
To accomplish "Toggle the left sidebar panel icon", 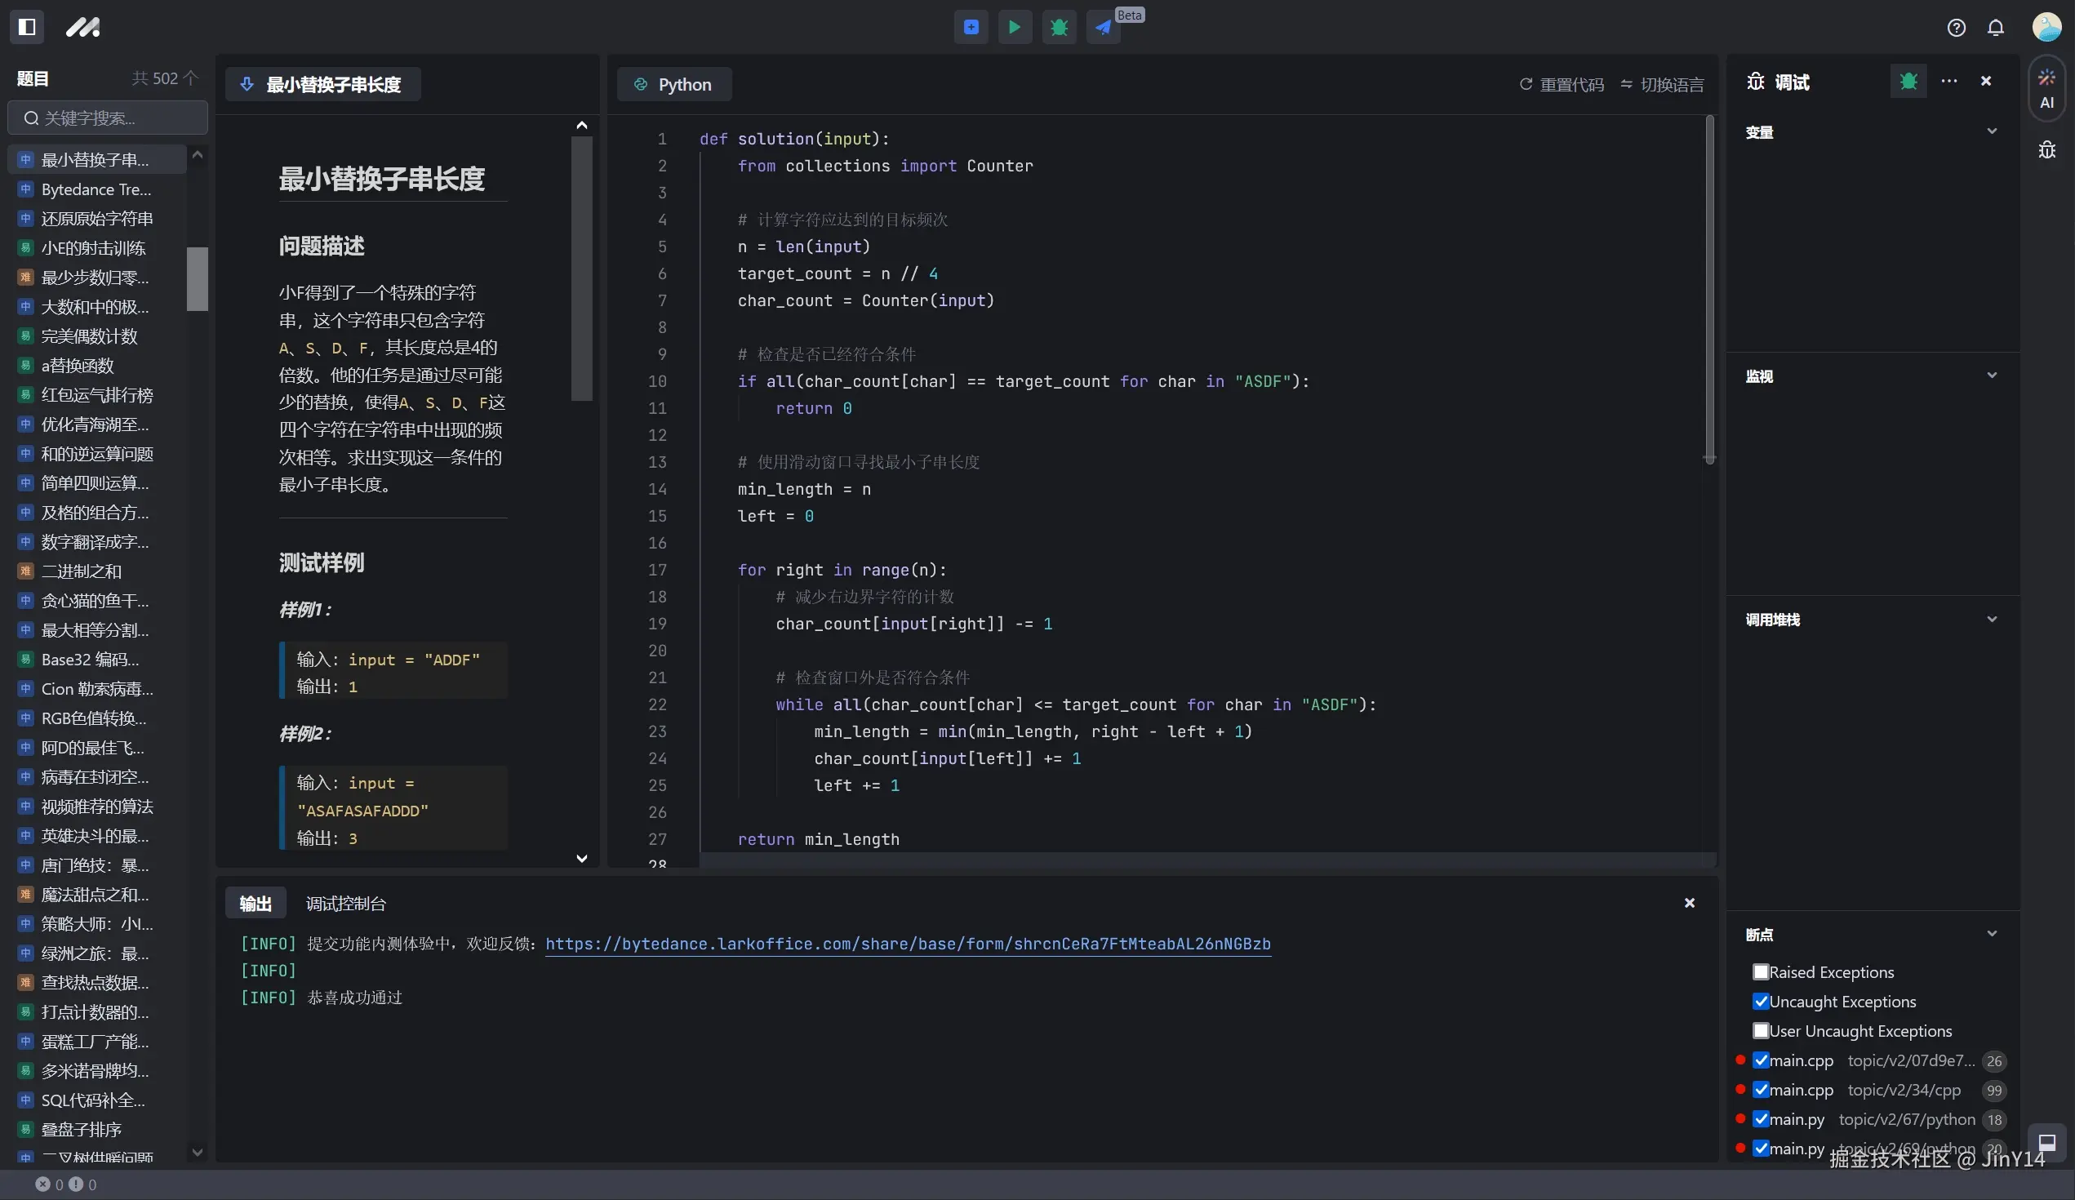I will pos(27,27).
